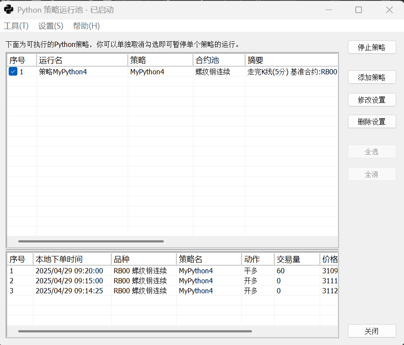Uncheck the 策略MyPython4 strategy checkbox

pyautogui.click(x=13, y=72)
